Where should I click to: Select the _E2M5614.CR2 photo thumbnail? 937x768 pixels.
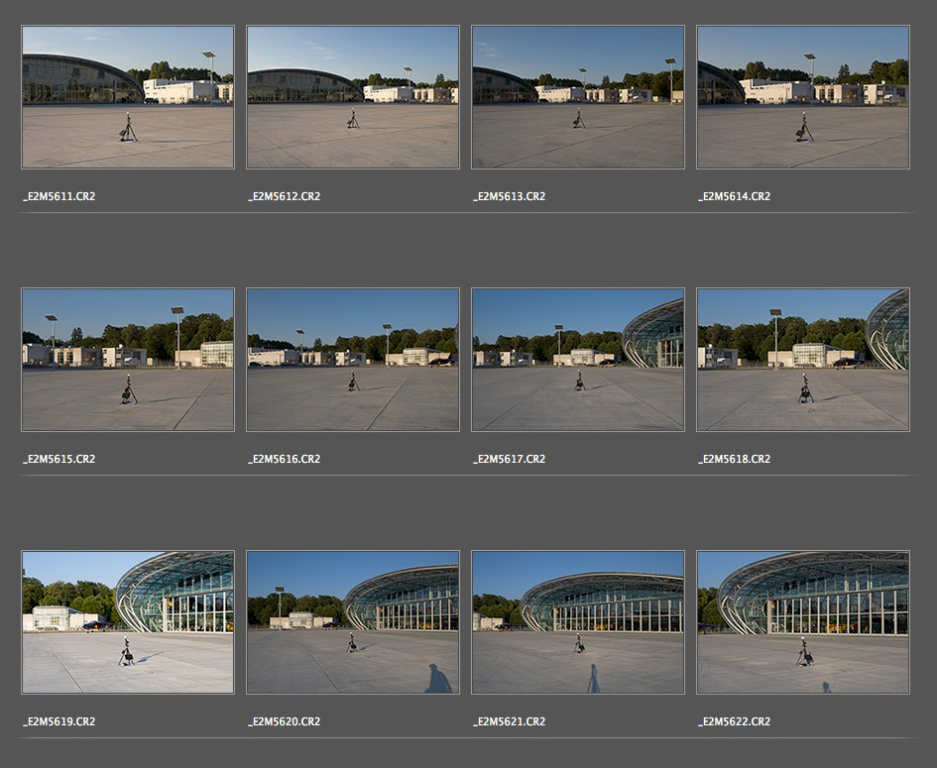[x=803, y=97]
